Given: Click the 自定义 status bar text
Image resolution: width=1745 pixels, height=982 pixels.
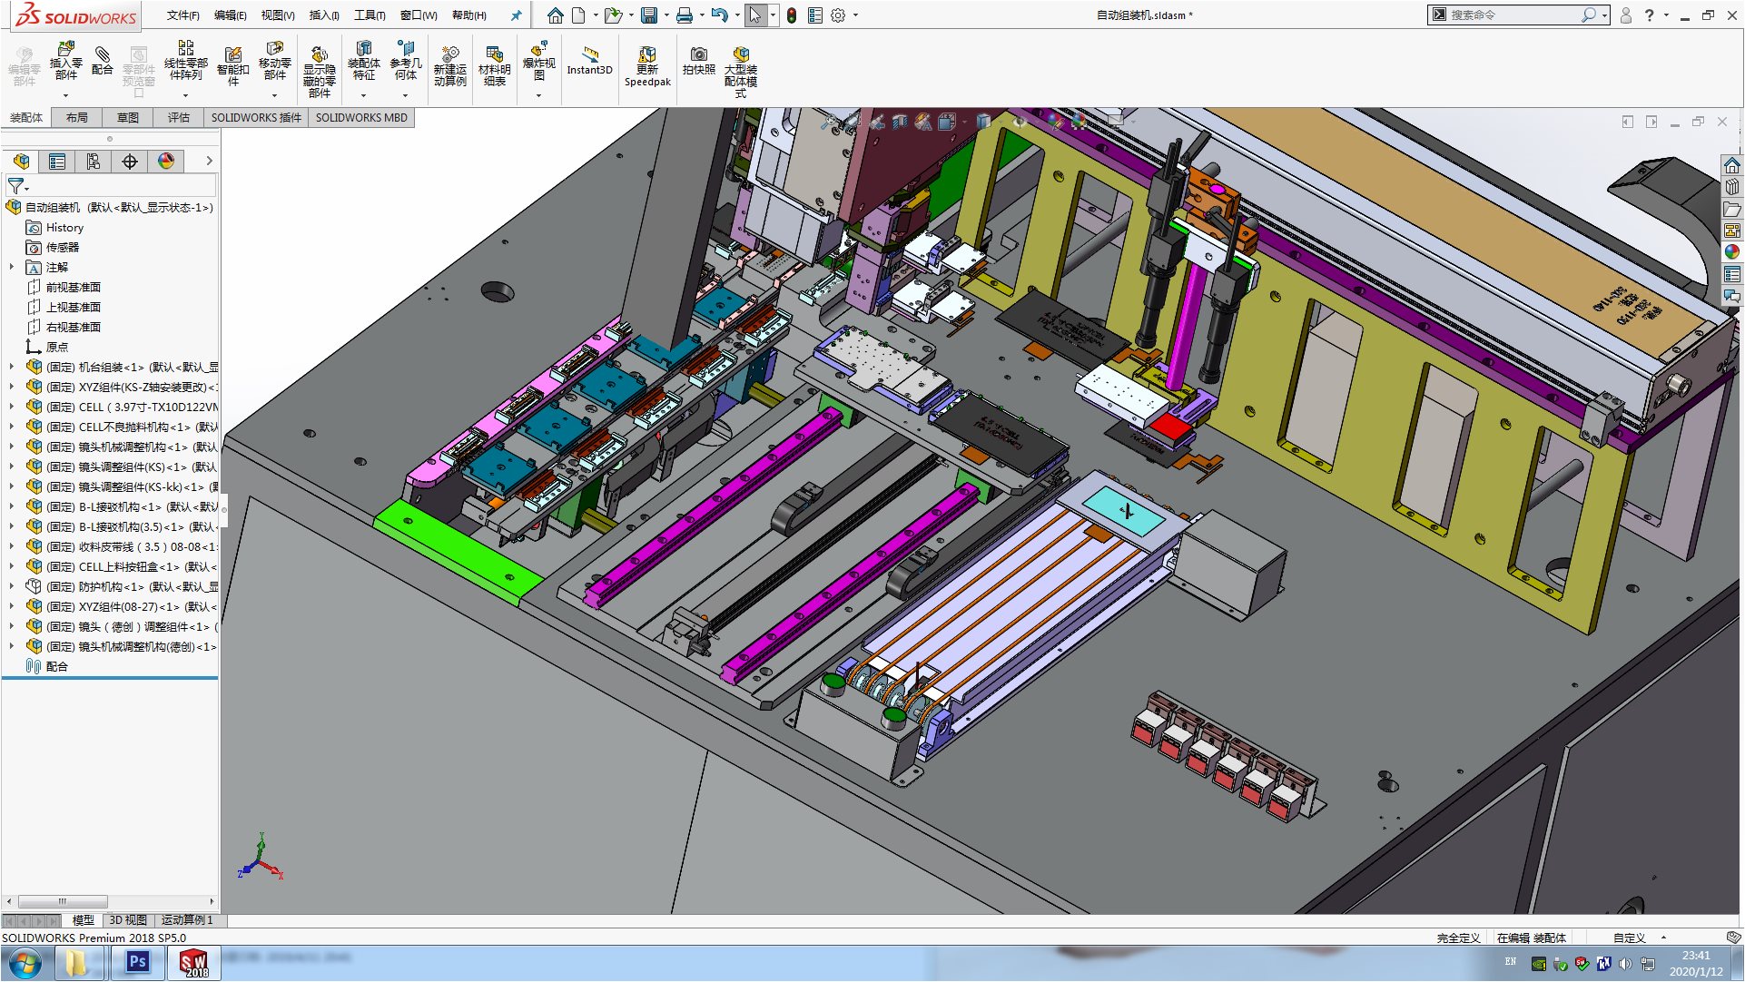Looking at the screenshot, I should click(1629, 938).
